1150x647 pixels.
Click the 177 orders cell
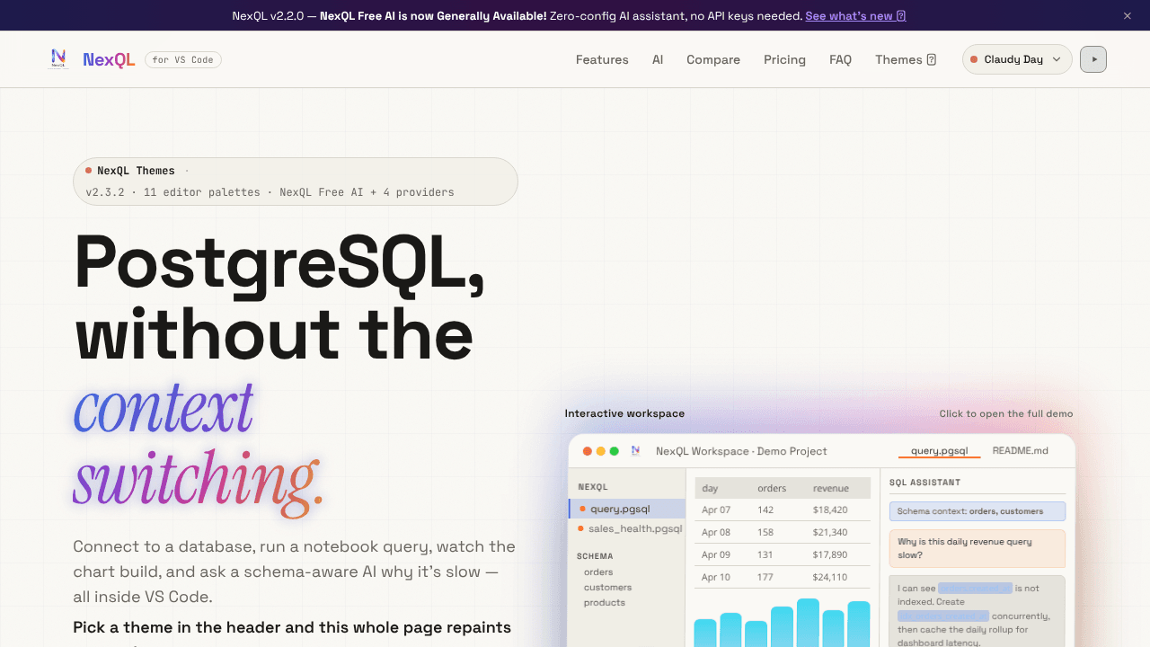click(765, 577)
